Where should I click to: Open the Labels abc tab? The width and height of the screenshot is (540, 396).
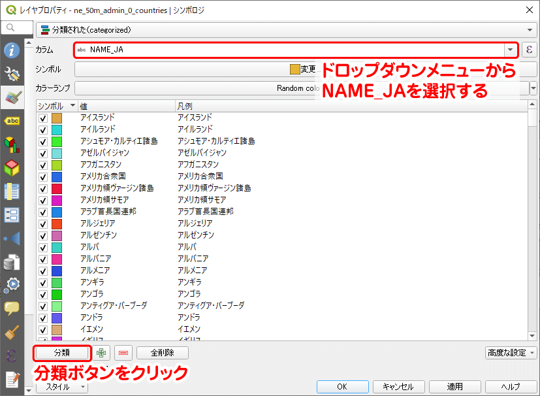[x=12, y=121]
